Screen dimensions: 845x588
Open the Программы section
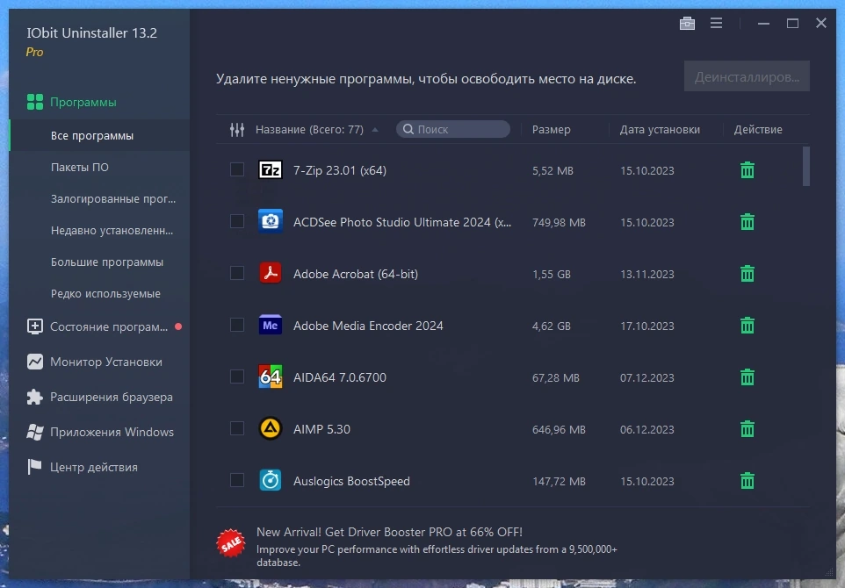pyautogui.click(x=99, y=103)
